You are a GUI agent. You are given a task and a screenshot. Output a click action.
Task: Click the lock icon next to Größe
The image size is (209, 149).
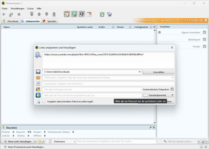click(113, 27)
